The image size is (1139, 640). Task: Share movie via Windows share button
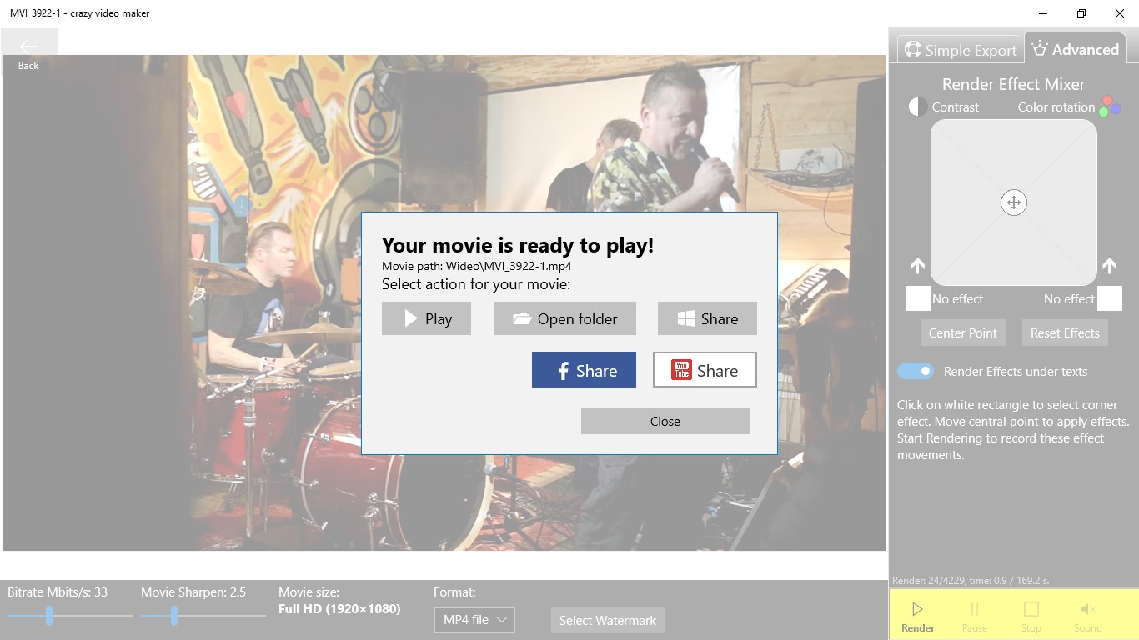coord(707,318)
